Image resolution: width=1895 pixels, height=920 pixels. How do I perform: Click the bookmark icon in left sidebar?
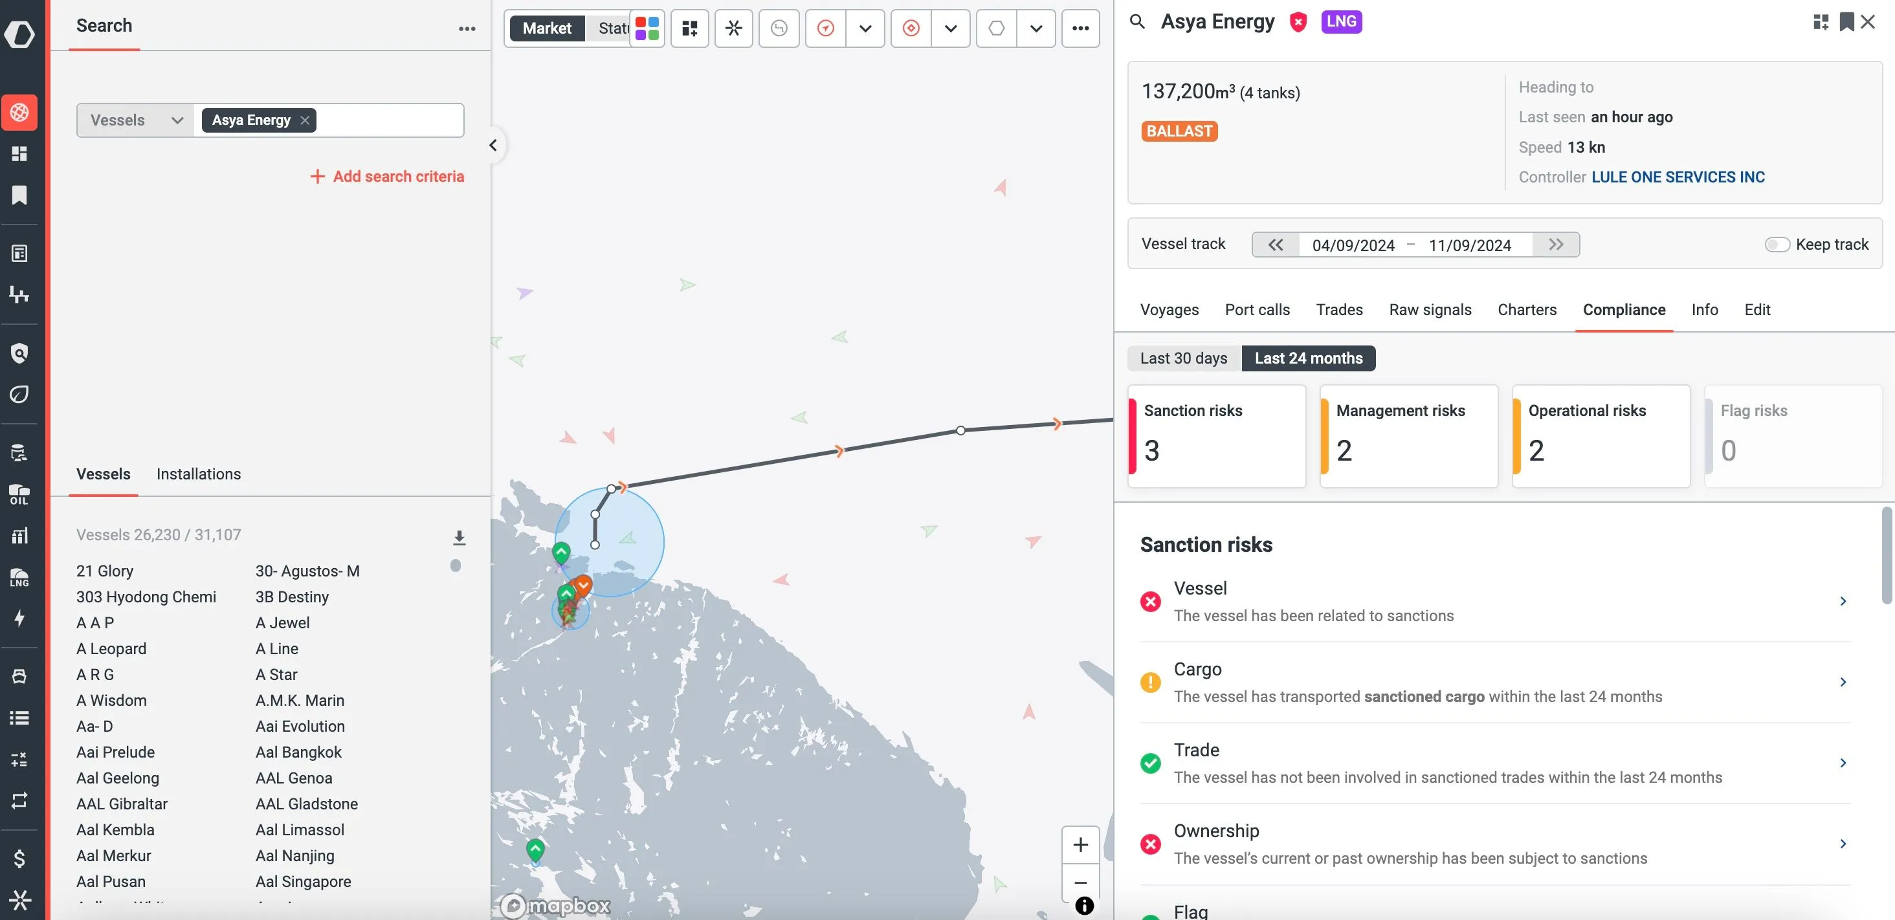(x=19, y=195)
